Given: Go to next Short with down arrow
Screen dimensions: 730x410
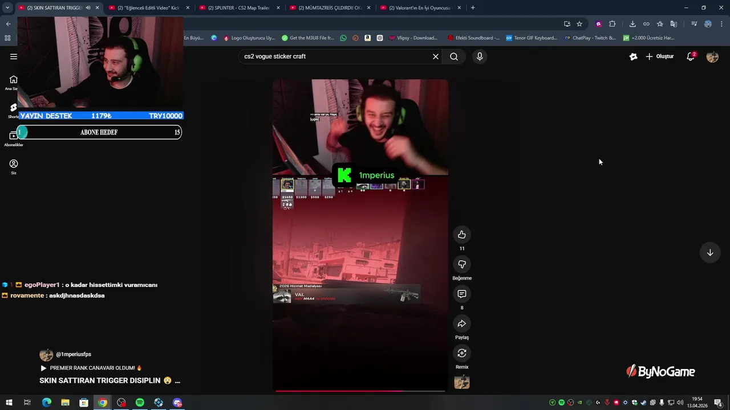Looking at the screenshot, I should tap(710, 253).
